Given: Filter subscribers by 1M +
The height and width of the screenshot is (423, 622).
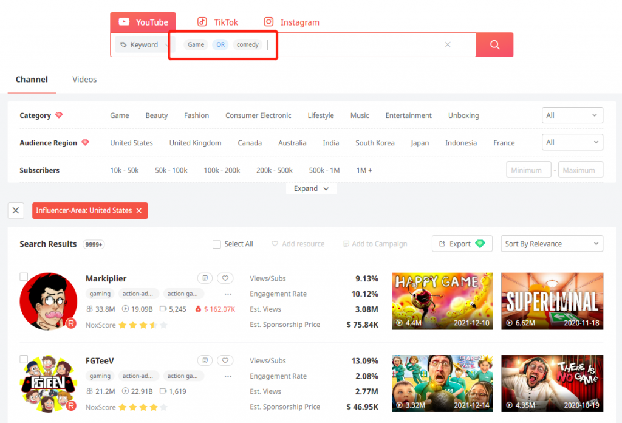Looking at the screenshot, I should click(x=364, y=170).
